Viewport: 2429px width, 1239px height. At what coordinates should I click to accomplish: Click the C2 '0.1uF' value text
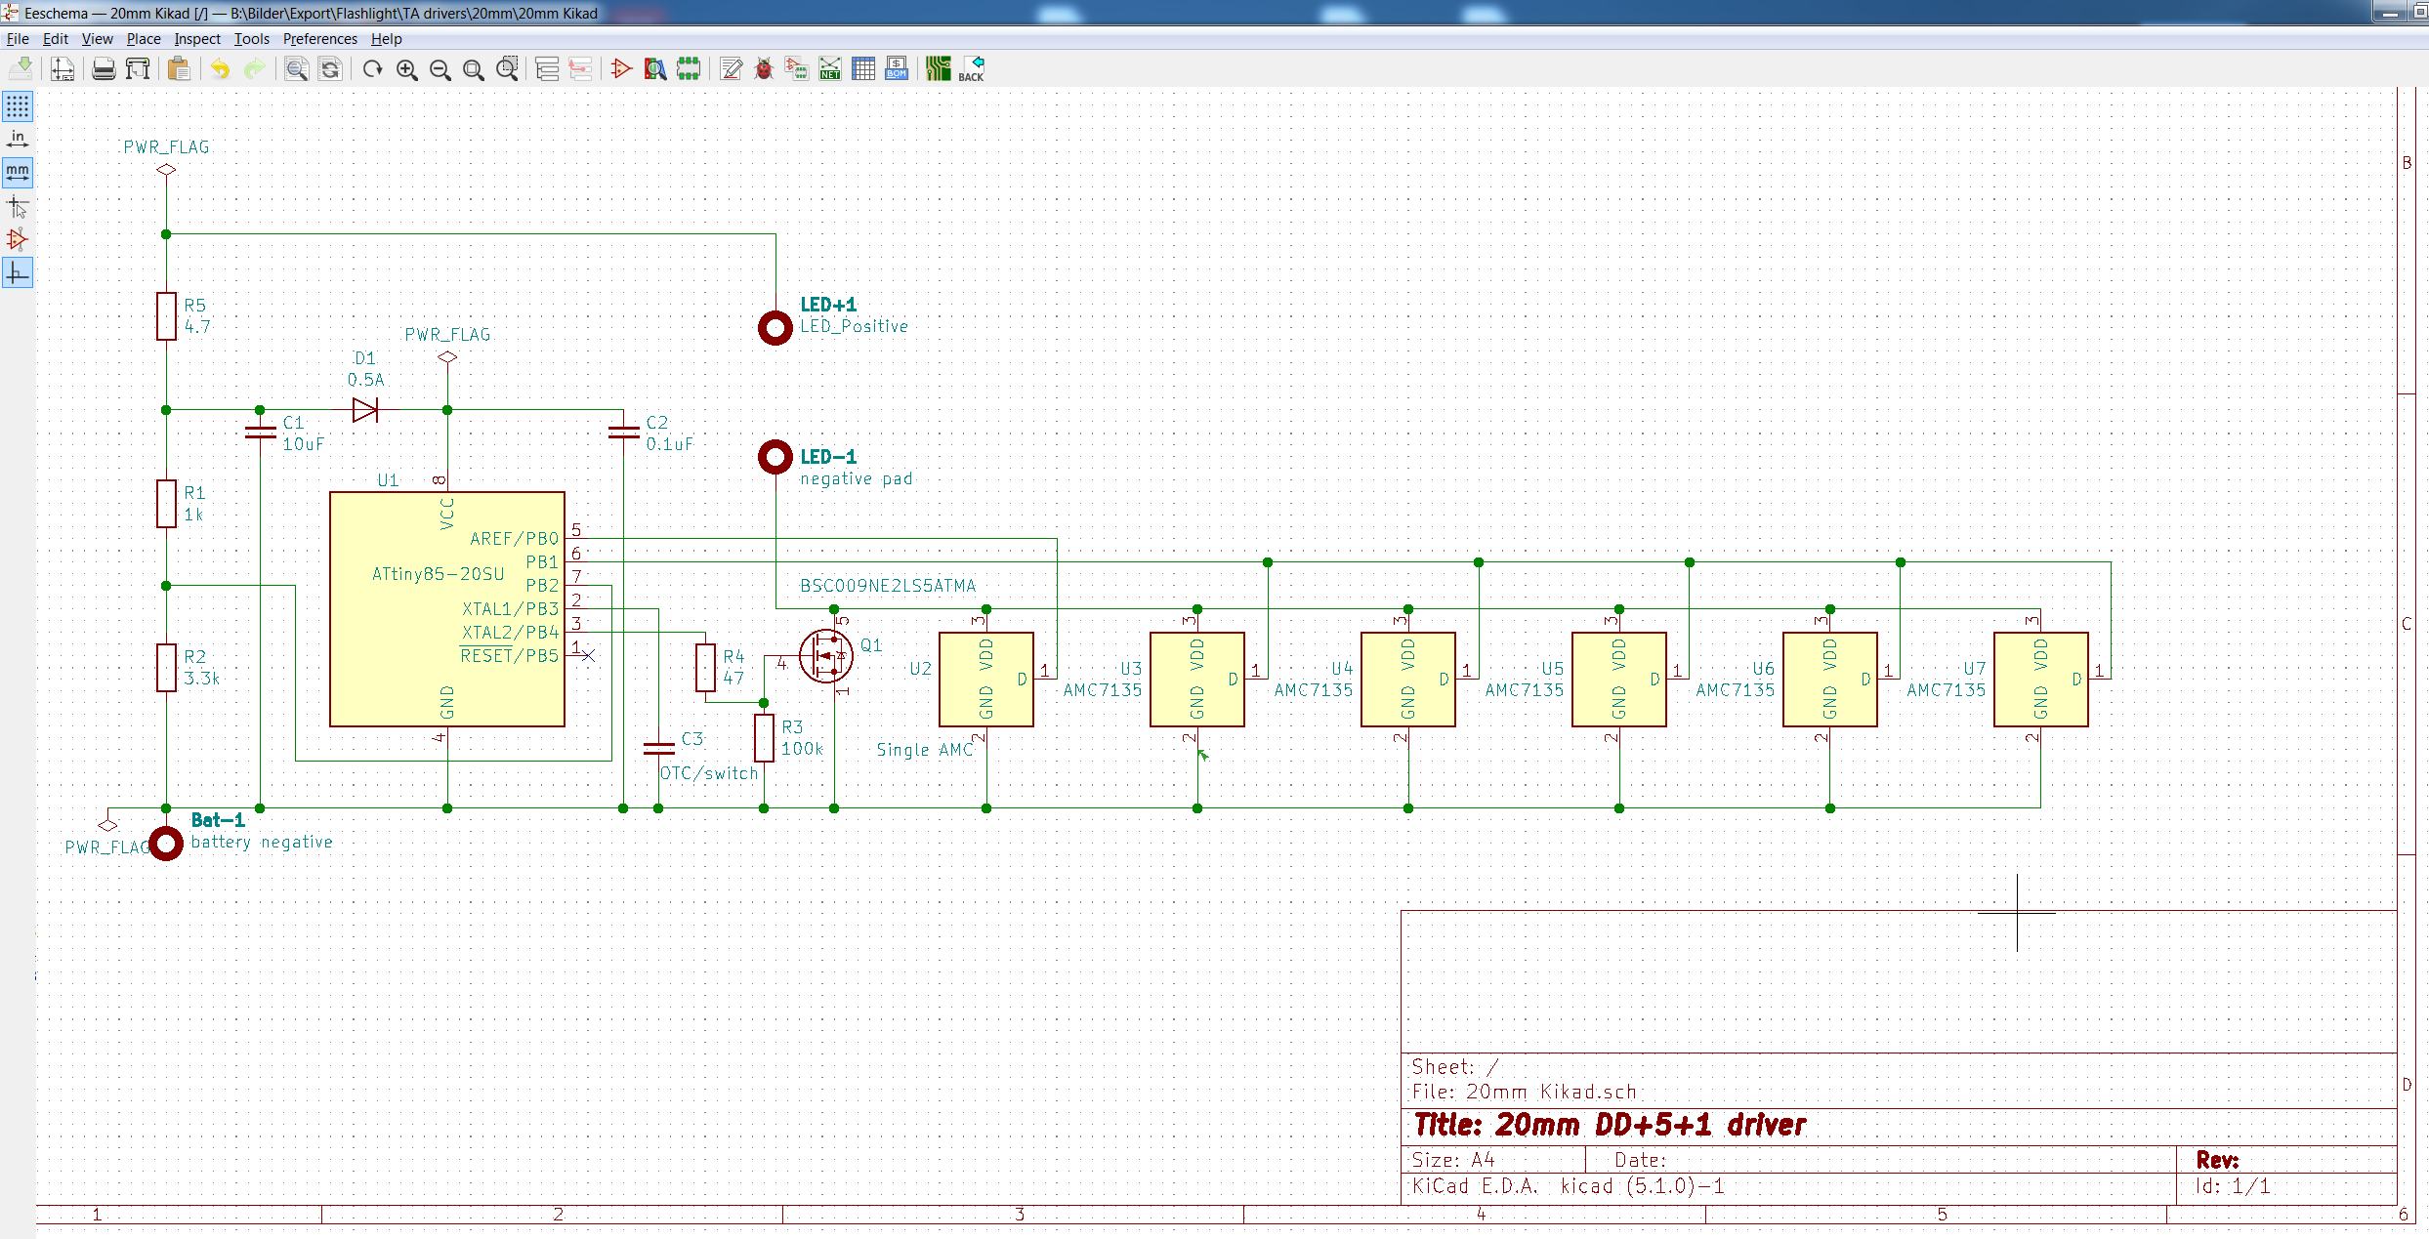[x=670, y=444]
